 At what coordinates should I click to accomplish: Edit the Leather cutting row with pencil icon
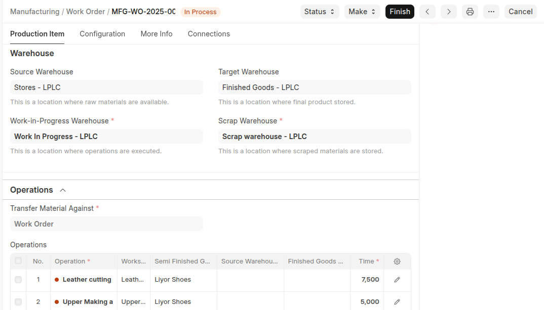(x=397, y=280)
